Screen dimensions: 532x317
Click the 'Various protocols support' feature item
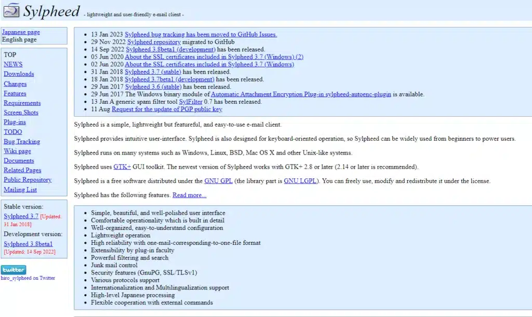point(125,280)
